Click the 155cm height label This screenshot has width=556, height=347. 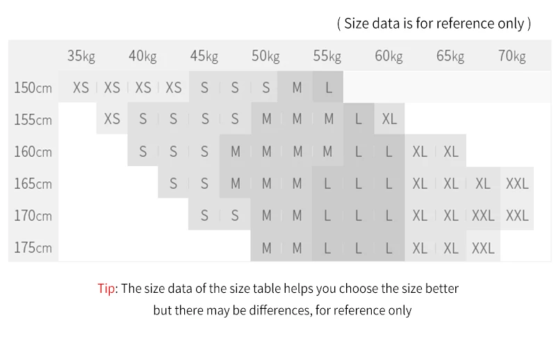click(x=33, y=119)
